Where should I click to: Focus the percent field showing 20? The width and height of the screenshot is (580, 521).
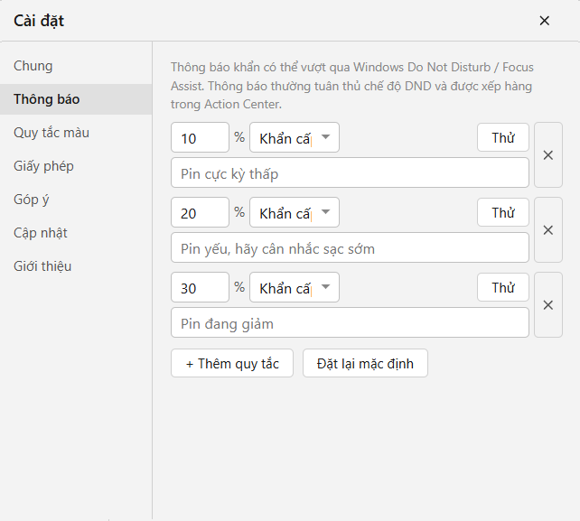(200, 212)
